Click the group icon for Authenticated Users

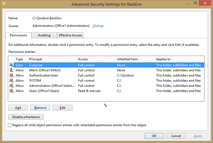coord(11,75)
